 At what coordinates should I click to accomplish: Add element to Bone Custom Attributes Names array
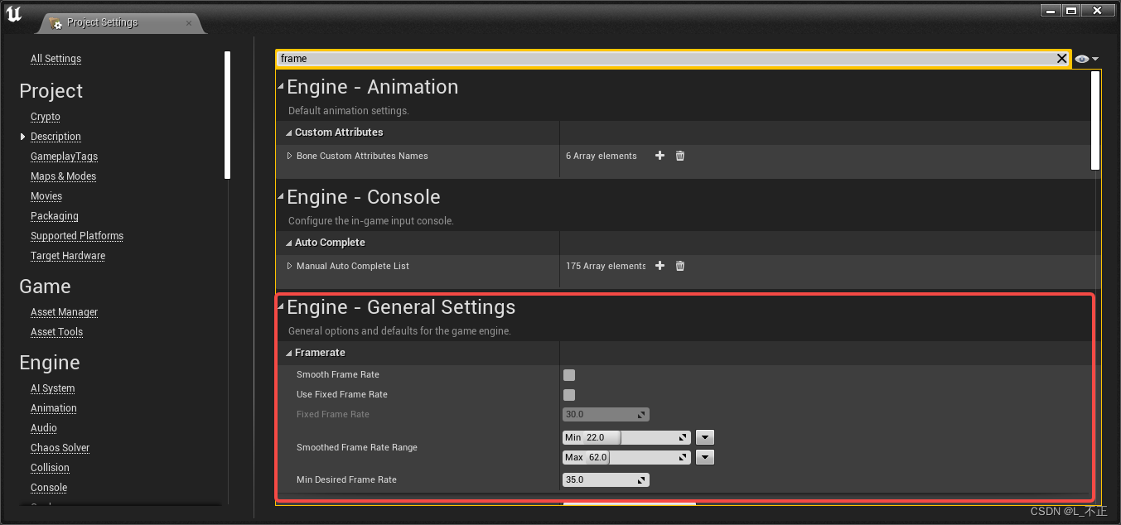(659, 156)
